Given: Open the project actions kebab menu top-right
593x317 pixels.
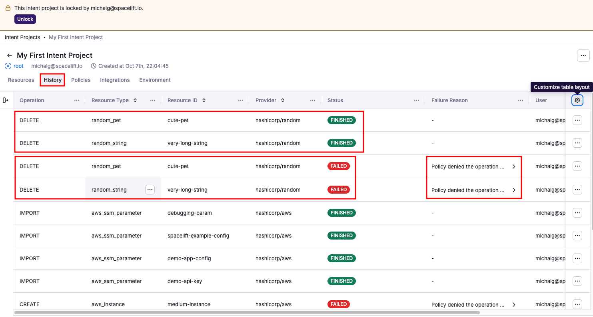Looking at the screenshot, I should (583, 55).
